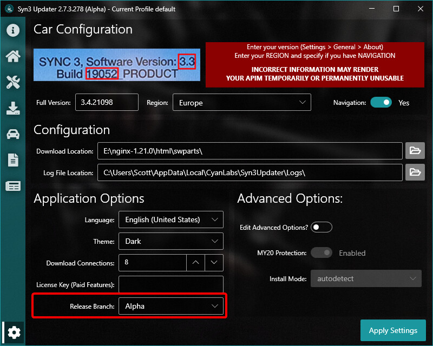Toggle the Navigation switch off
The height and width of the screenshot is (346, 433).
381,103
